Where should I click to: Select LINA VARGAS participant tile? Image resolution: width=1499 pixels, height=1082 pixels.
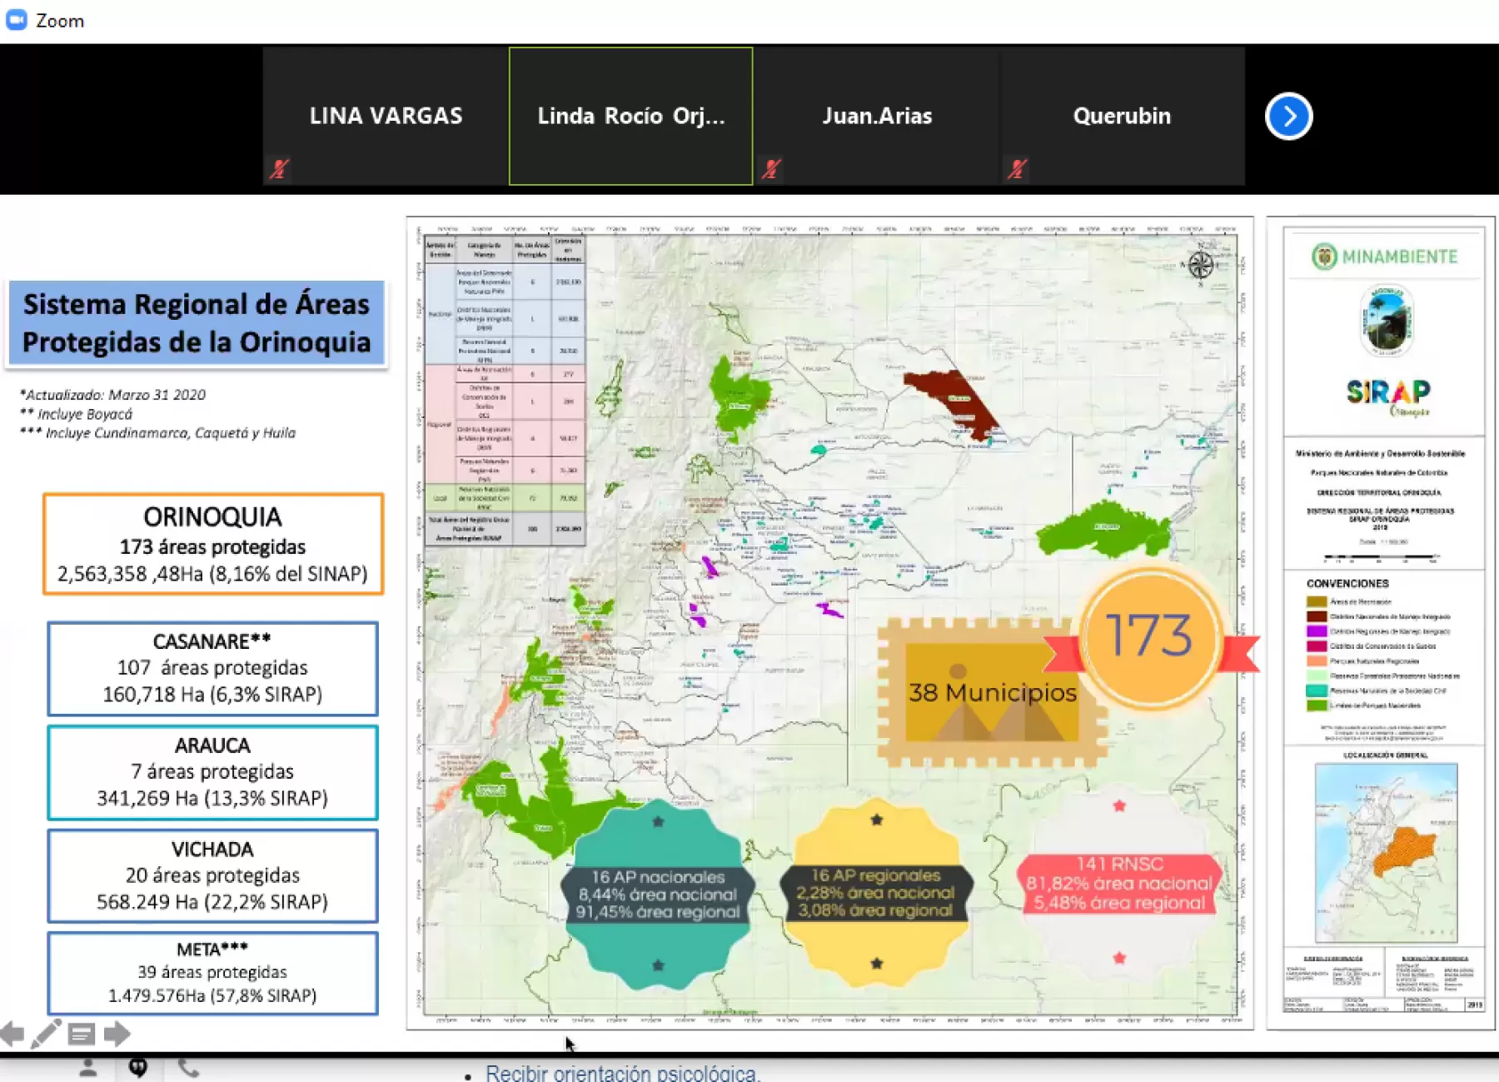[x=386, y=116]
